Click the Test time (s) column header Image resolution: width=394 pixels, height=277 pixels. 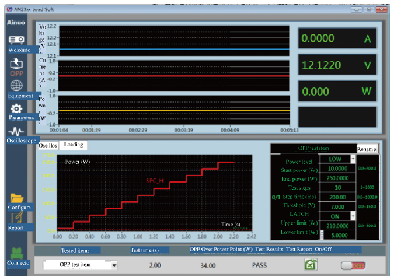click(145, 250)
